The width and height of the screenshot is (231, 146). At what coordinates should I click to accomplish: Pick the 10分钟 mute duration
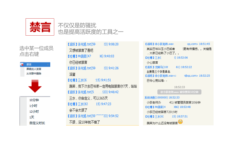pos(34,100)
